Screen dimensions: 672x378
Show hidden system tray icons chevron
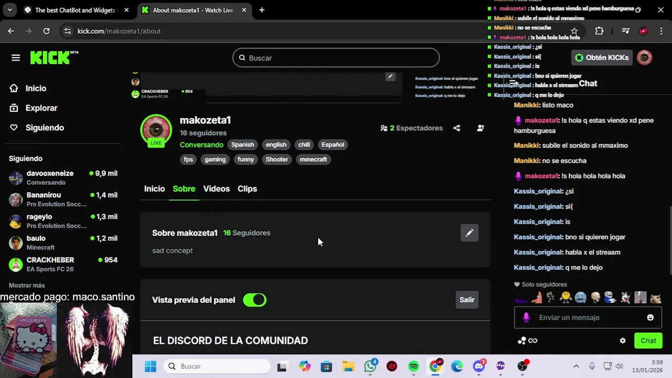pyautogui.click(x=576, y=366)
